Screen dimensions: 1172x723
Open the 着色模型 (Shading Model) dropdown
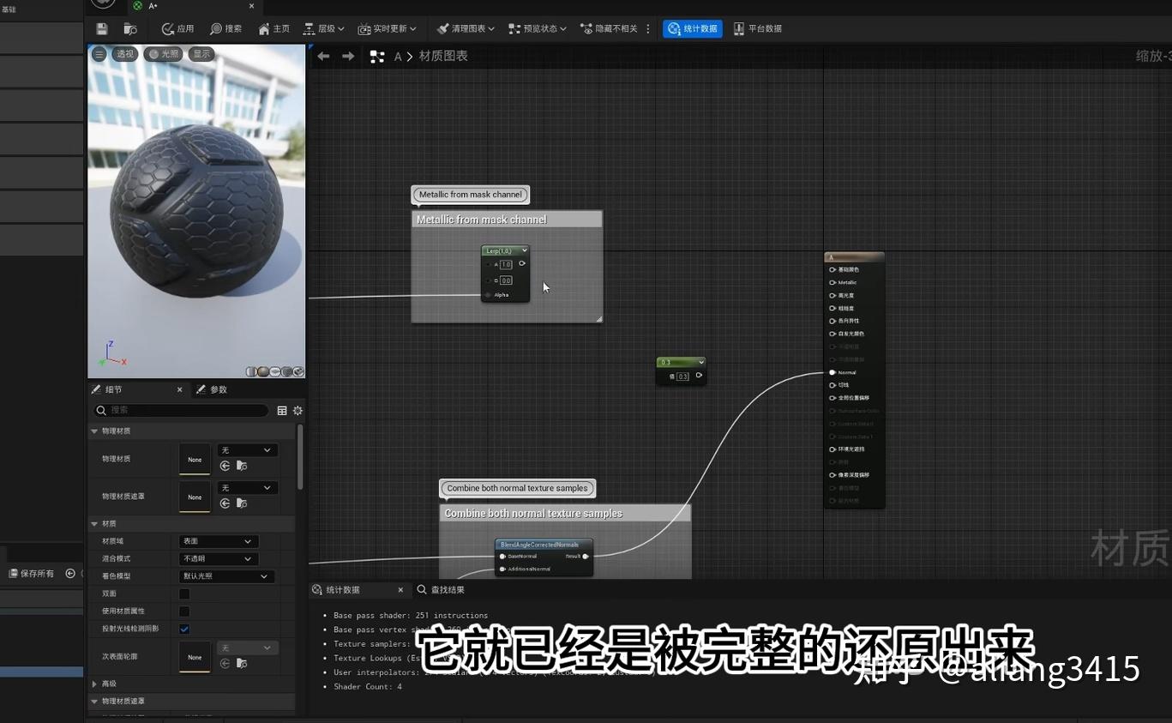pos(226,576)
